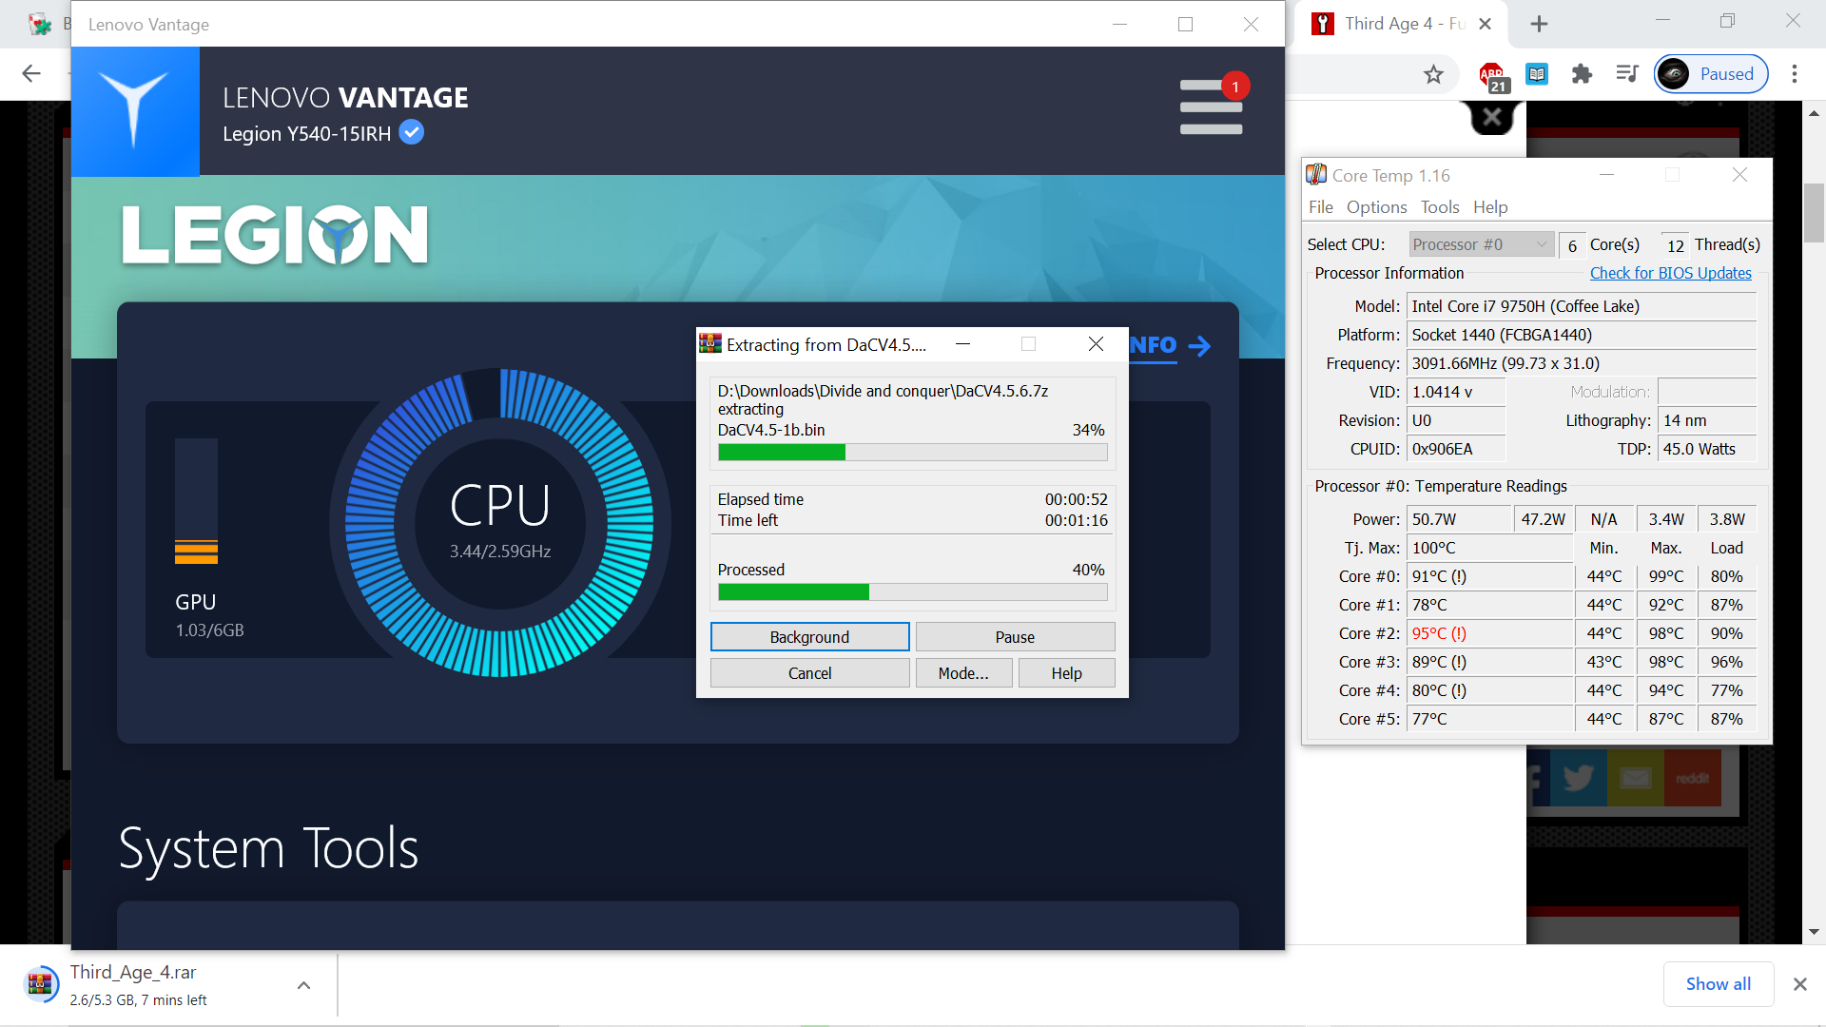Click the blue reader extension icon in Chrome
The image size is (1826, 1027).
[x=1537, y=74]
